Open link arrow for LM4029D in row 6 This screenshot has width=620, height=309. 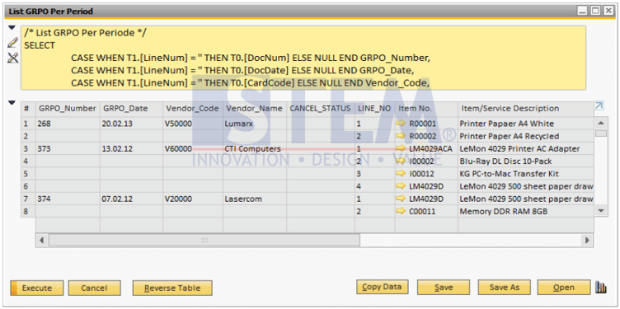[401, 186]
